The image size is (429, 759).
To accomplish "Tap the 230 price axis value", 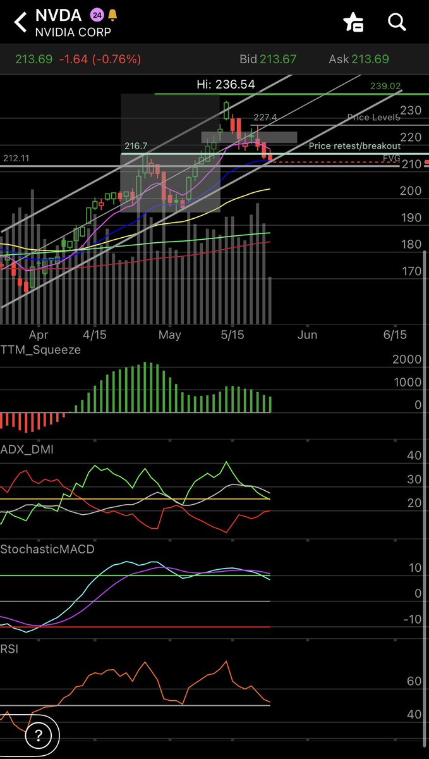I will (410, 111).
